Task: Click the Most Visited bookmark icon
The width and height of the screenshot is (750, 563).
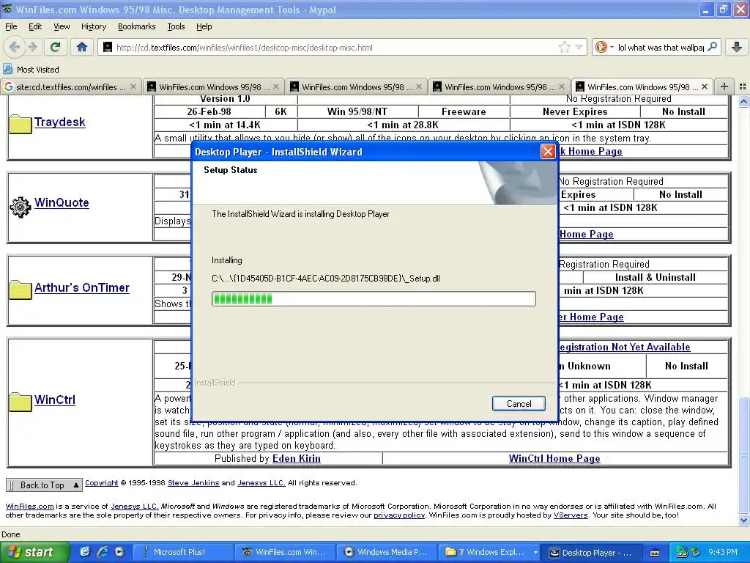Action: [7, 70]
